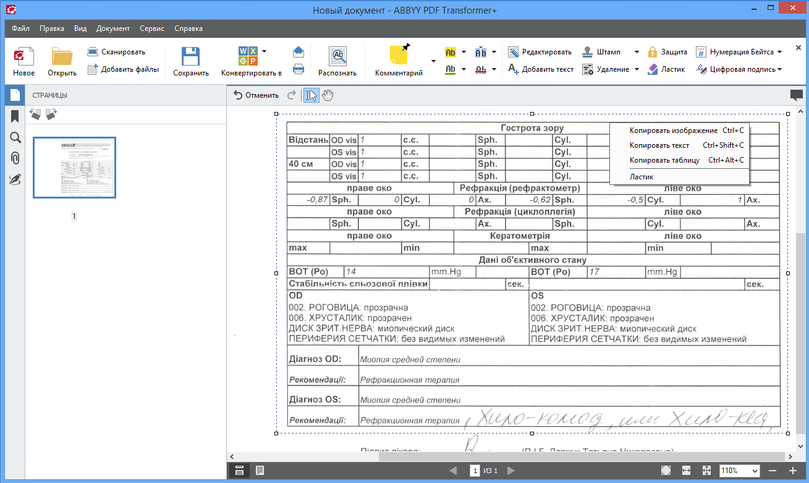This screenshot has width=809, height=483.
Task: Open yellow highlight color dropdown arrow
Action: pyautogui.click(x=464, y=53)
